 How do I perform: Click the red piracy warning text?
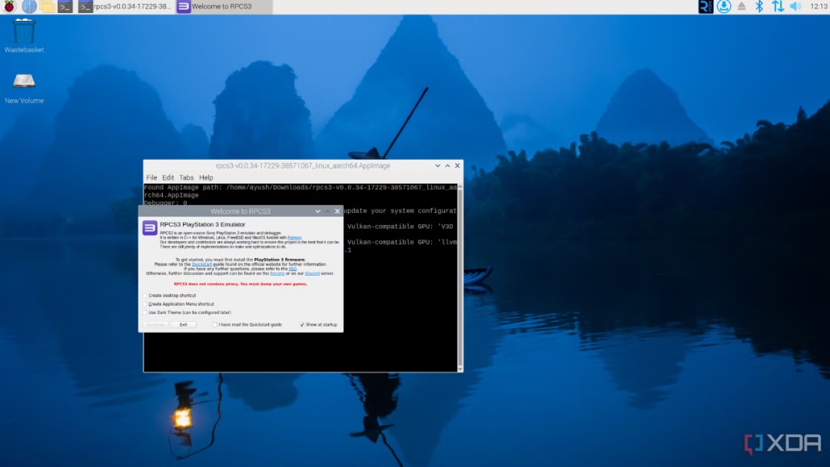241,284
